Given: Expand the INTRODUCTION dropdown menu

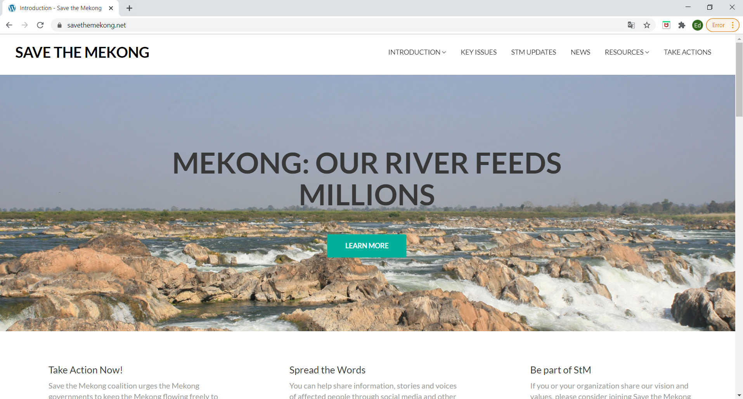Looking at the screenshot, I should (x=417, y=52).
